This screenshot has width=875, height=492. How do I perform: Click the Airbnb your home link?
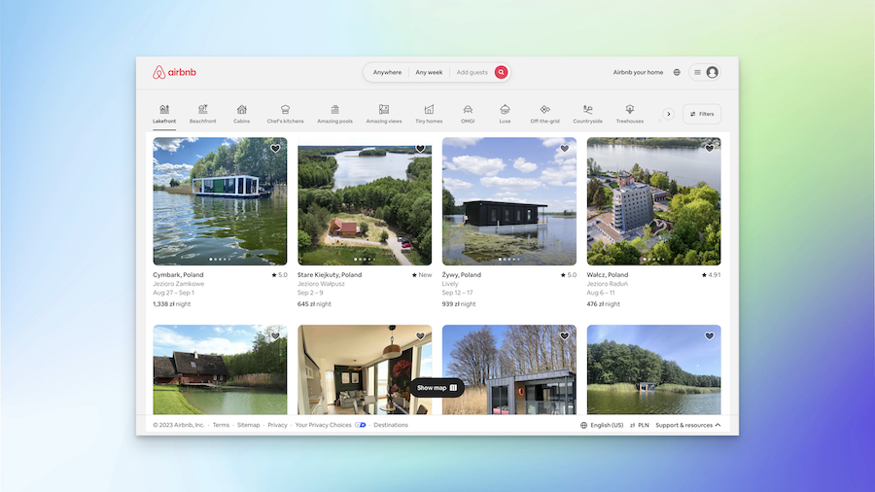(x=638, y=72)
